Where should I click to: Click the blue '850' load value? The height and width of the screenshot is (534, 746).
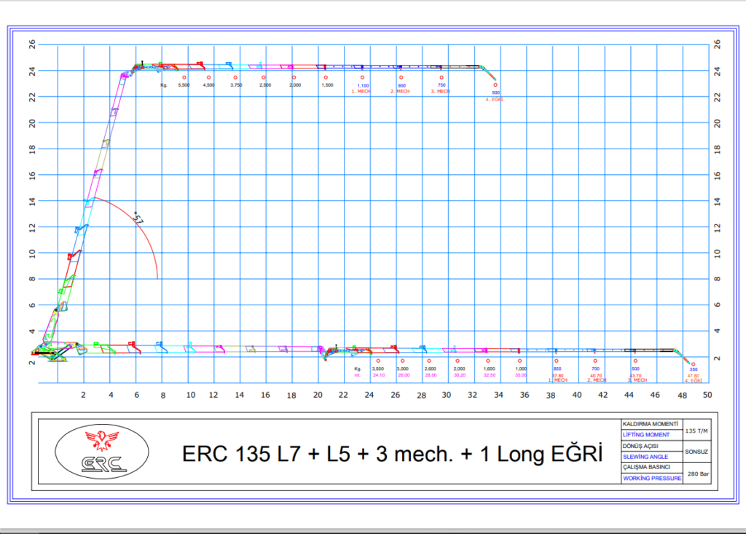point(557,369)
